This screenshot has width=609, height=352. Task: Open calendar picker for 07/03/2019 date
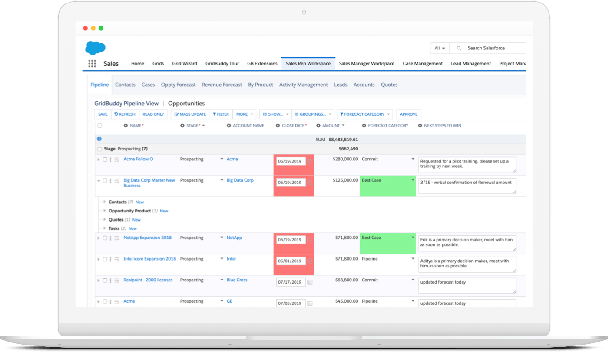click(x=310, y=303)
